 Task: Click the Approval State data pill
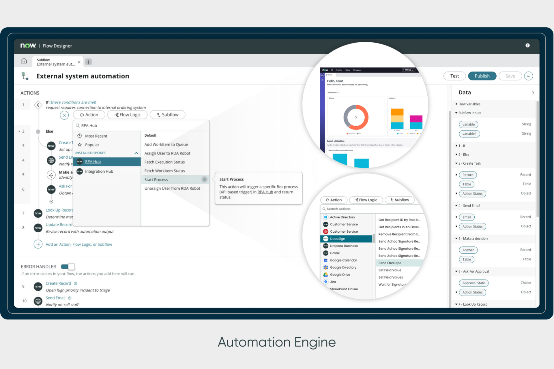pos(473,283)
